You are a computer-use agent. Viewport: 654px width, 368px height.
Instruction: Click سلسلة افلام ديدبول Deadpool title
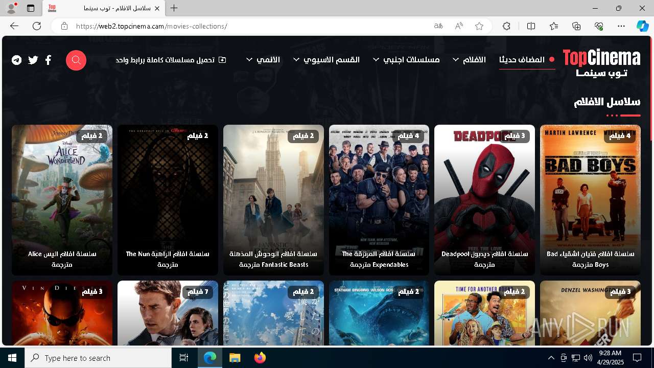[484, 259]
